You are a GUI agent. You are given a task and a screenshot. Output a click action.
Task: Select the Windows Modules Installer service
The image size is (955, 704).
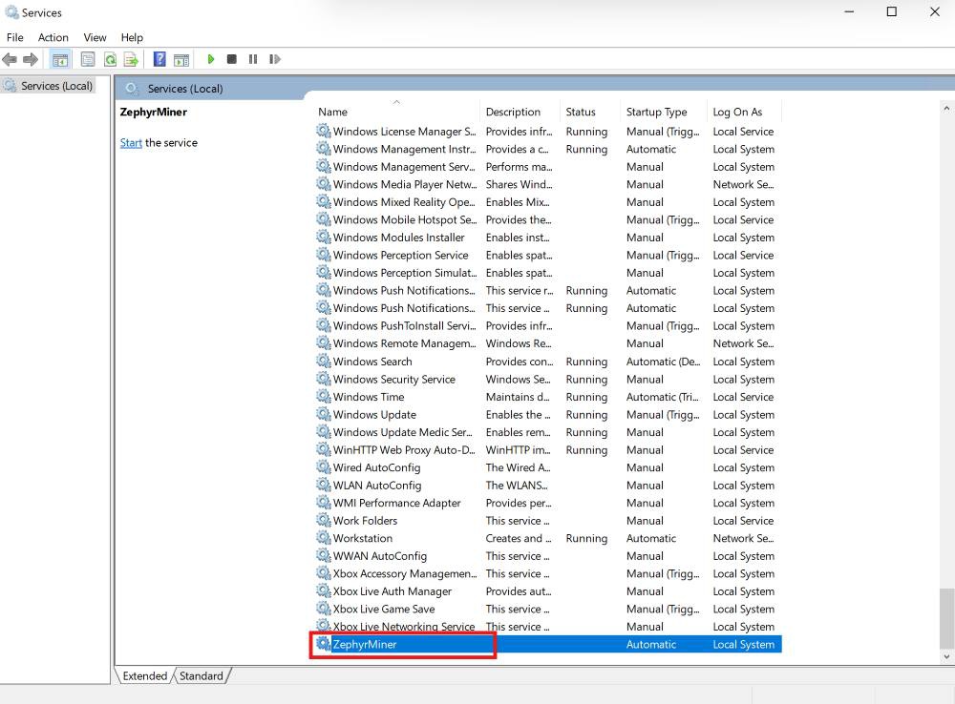[547, 238]
